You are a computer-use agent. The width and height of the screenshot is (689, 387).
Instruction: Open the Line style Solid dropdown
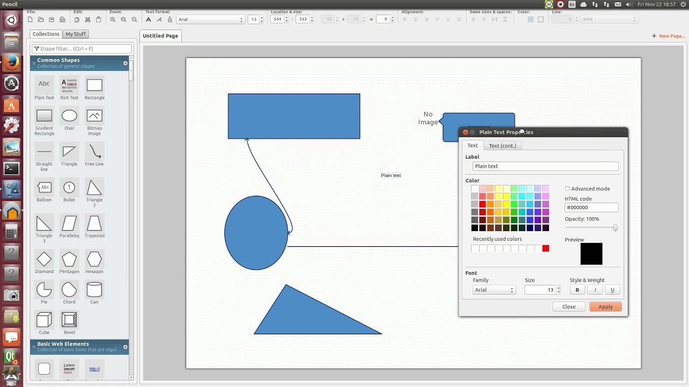(608, 19)
